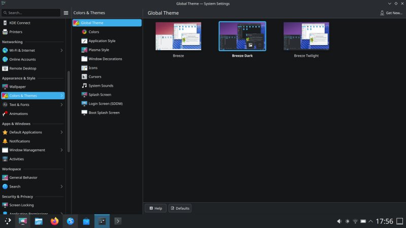This screenshot has width=406, height=228.
Task: Click the sidebar scrollbar
Action: click(x=69, y=111)
